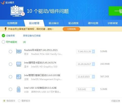
Task: Click the green 设备异常 check icon
Action: coord(3,36)
